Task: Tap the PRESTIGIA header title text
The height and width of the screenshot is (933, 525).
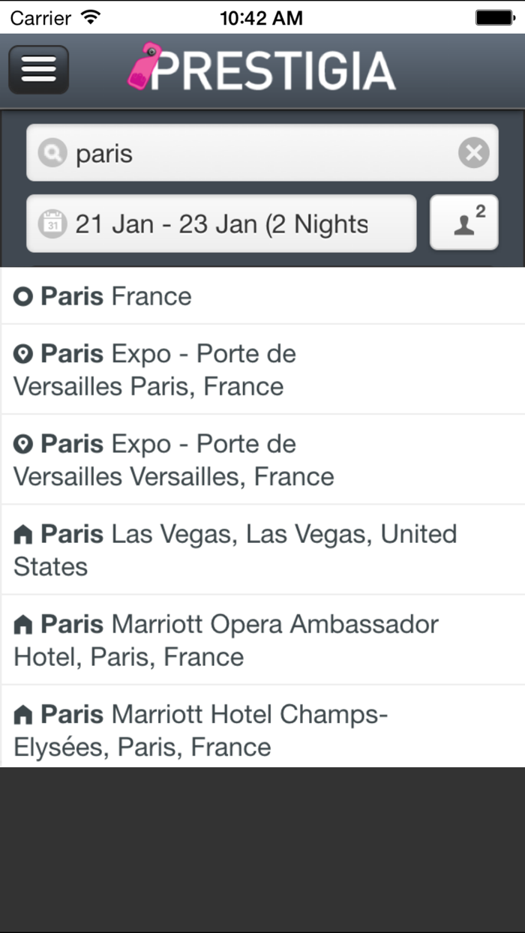Action: click(274, 70)
